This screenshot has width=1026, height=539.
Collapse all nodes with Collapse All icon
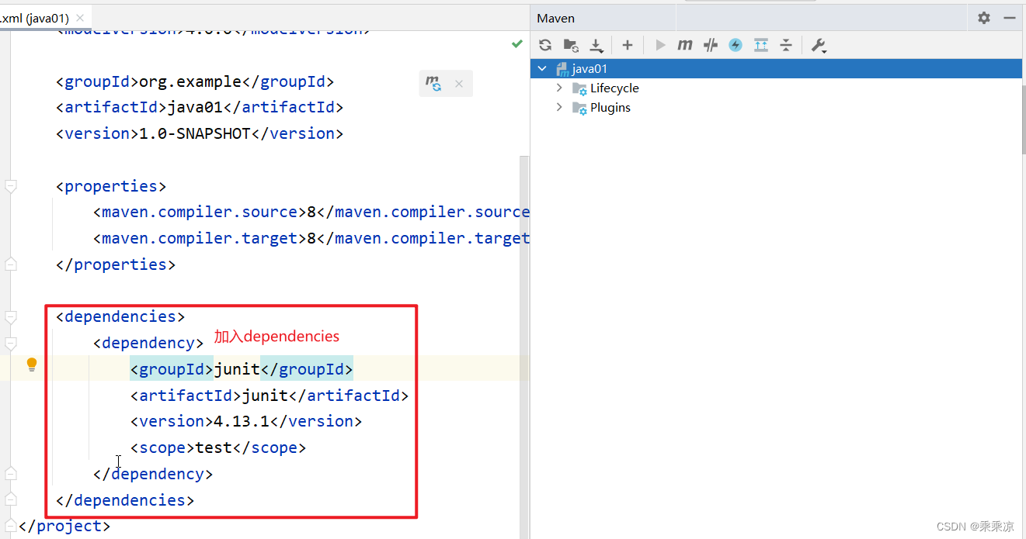point(786,45)
